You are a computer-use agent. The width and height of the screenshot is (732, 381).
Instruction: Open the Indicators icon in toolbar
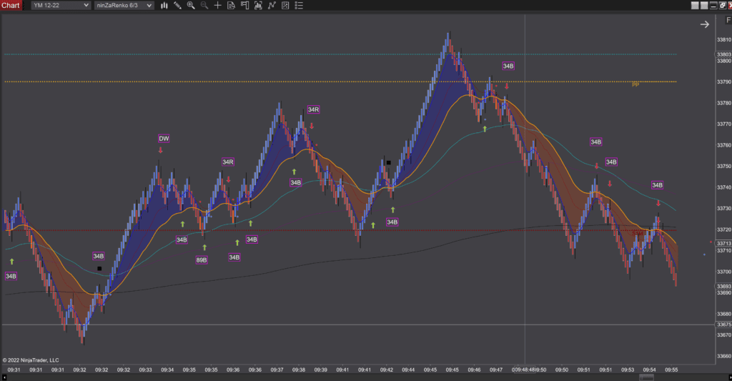(x=258, y=5)
